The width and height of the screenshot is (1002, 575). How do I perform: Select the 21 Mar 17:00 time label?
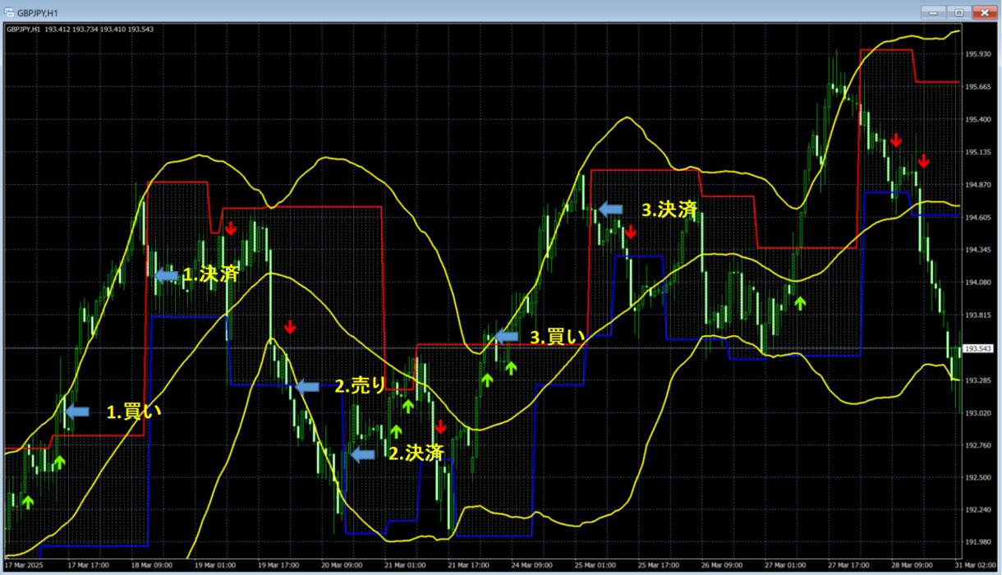click(x=468, y=566)
